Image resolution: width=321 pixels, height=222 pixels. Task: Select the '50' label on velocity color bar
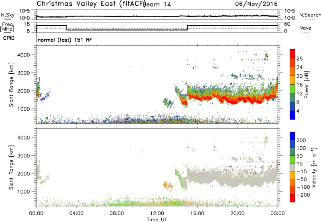point(299,156)
